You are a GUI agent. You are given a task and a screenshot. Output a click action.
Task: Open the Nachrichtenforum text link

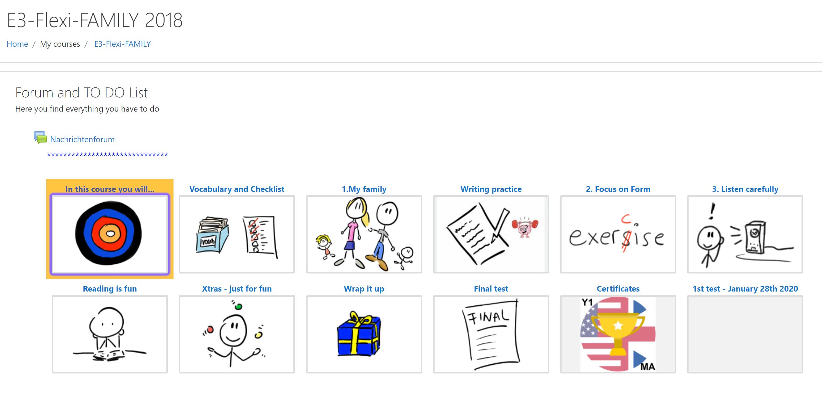pos(82,139)
